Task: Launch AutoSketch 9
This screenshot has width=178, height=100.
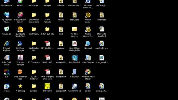Action: (x=75, y=58)
